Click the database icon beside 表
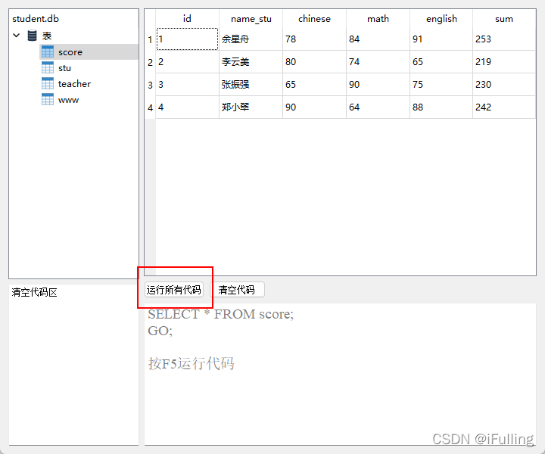The width and height of the screenshot is (545, 454). pyautogui.click(x=32, y=36)
